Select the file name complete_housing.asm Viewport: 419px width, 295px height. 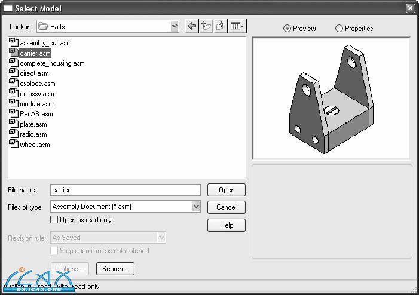click(x=52, y=63)
